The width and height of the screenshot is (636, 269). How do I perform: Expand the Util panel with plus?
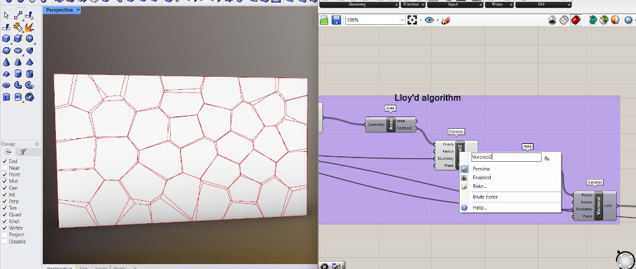click(x=569, y=5)
